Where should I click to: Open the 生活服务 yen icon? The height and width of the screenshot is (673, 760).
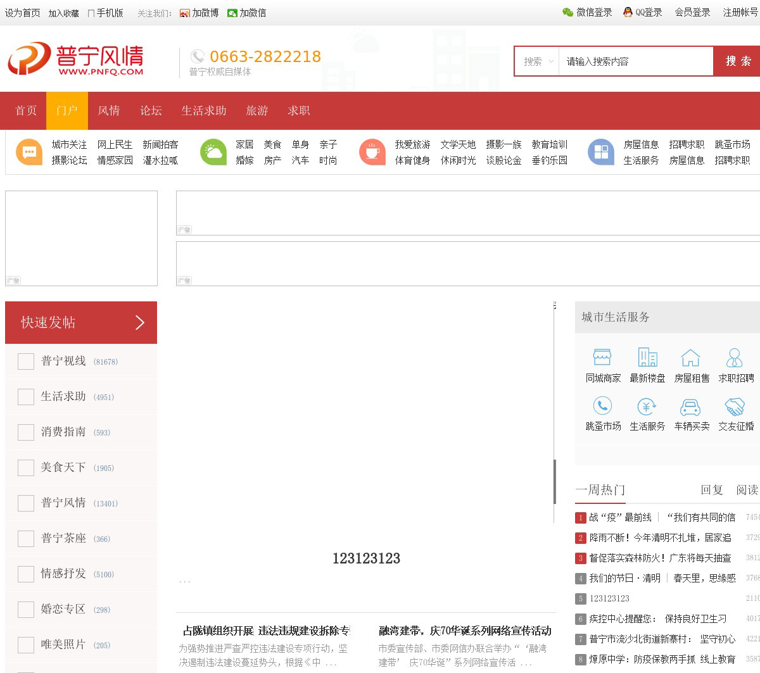click(x=647, y=406)
